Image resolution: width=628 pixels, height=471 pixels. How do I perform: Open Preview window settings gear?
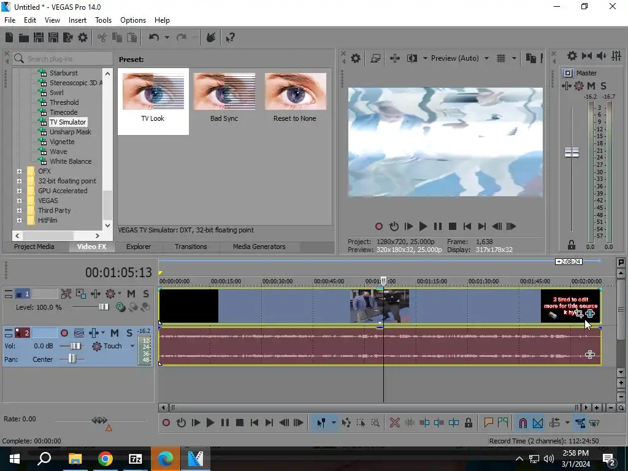(356, 58)
